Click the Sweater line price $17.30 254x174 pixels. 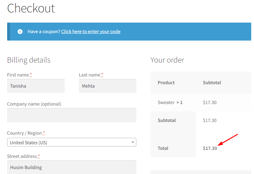coord(210,102)
